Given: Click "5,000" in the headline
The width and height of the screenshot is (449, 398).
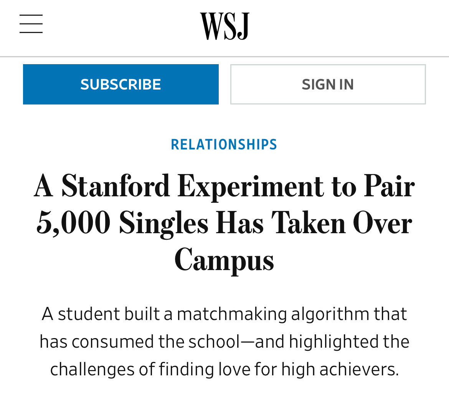Looking at the screenshot, I should pyautogui.click(x=73, y=224).
